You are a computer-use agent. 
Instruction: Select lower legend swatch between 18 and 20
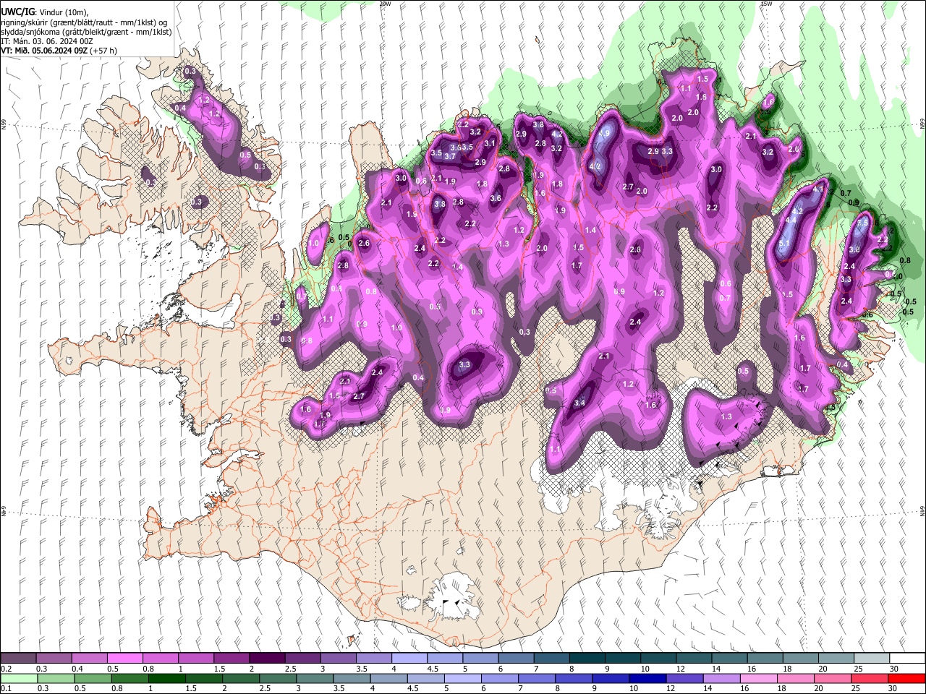click(794, 678)
